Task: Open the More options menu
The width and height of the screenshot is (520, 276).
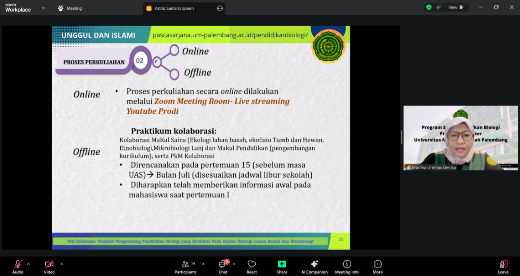Action: click(x=377, y=267)
